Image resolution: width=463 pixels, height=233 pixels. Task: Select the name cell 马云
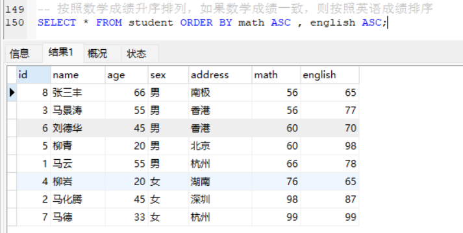[78, 164]
